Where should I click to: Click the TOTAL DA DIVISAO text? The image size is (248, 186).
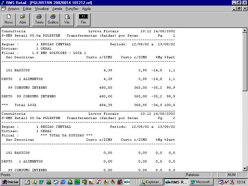tap(67, 135)
